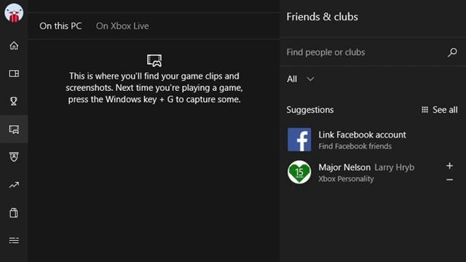Select the Game DVR captures icon
This screenshot has width=466, height=262.
point(14,130)
